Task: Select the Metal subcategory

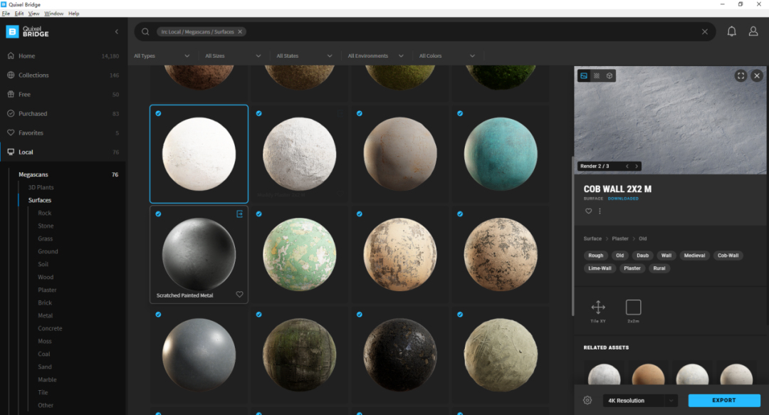Action: (45, 315)
